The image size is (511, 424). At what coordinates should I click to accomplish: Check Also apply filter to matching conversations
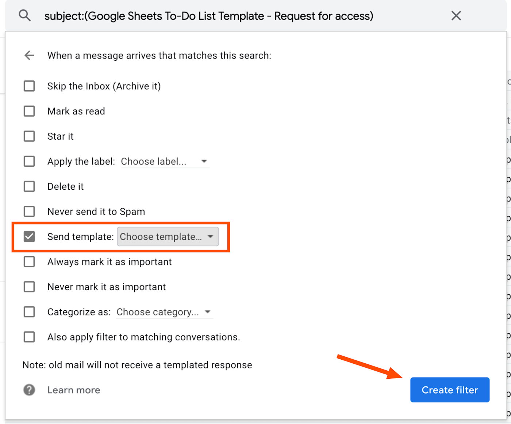(29, 337)
